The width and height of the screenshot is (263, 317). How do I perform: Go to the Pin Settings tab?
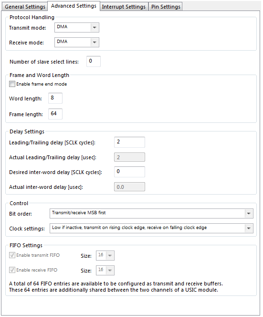click(x=166, y=7)
